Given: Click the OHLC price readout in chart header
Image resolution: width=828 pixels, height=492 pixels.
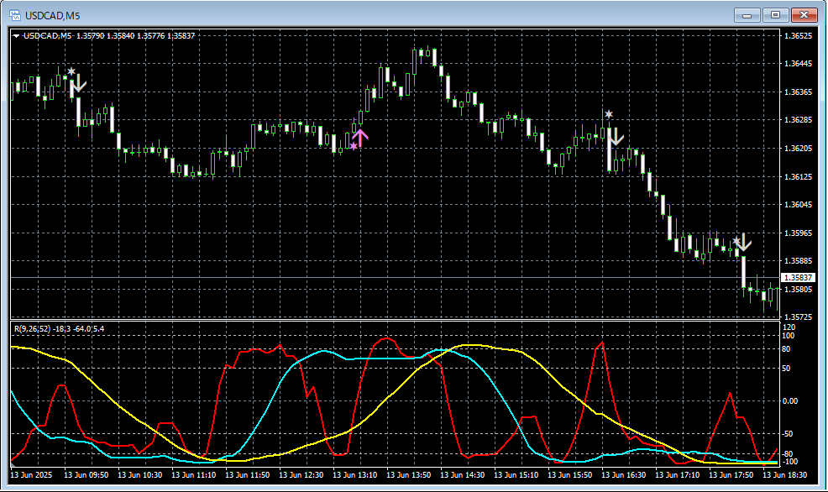Looking at the screenshot, I should tap(135, 36).
